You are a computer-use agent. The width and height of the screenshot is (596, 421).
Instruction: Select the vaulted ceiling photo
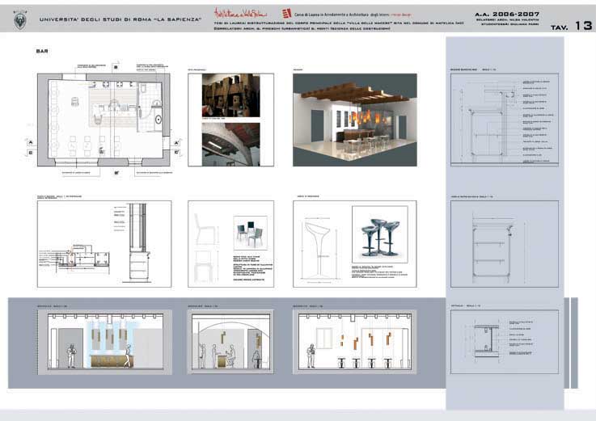tap(230, 144)
